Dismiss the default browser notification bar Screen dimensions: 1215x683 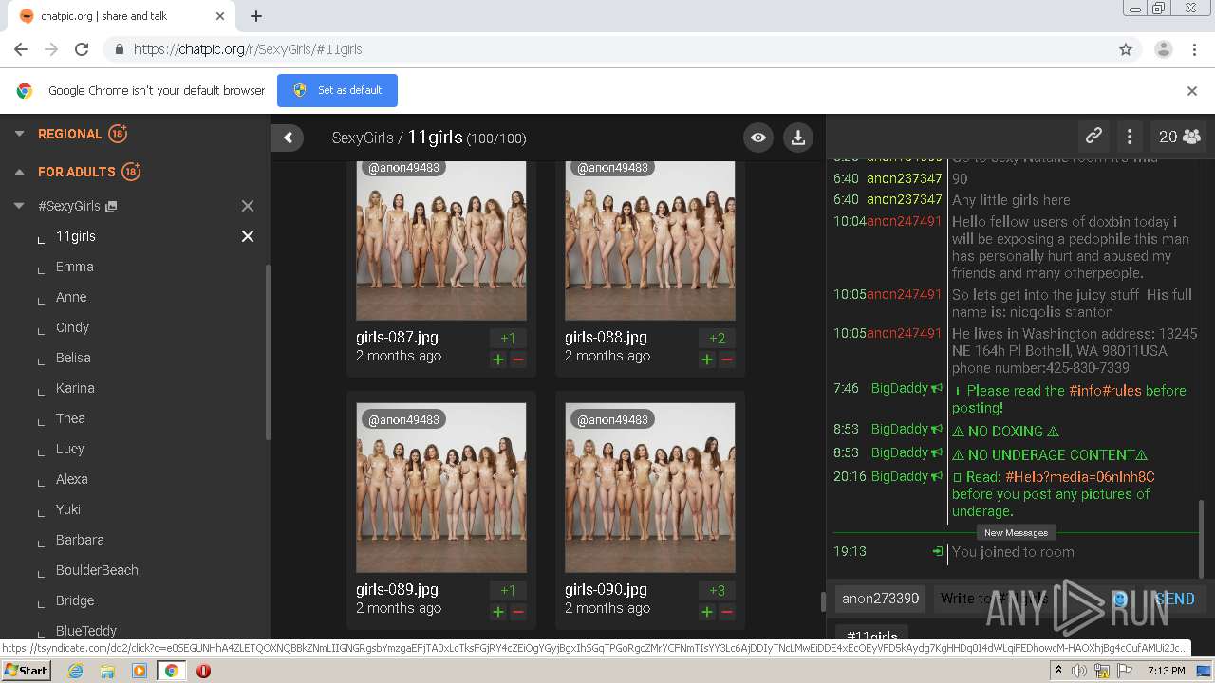pos(1192,91)
